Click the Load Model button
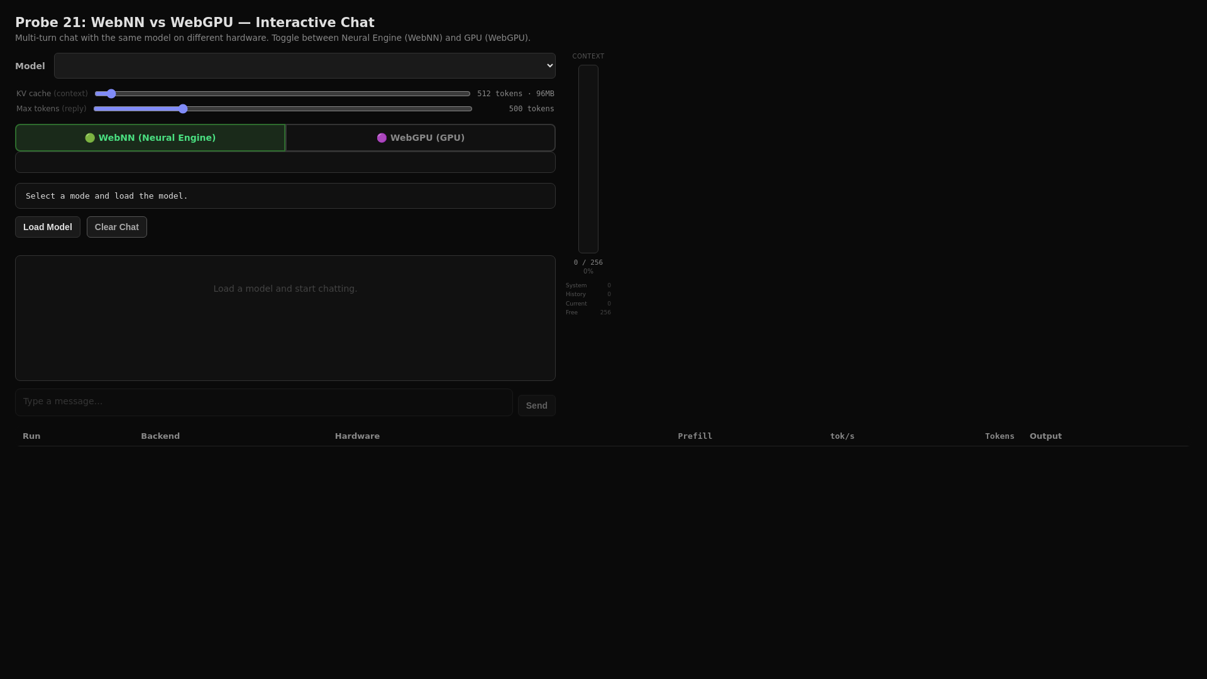 coord(48,227)
